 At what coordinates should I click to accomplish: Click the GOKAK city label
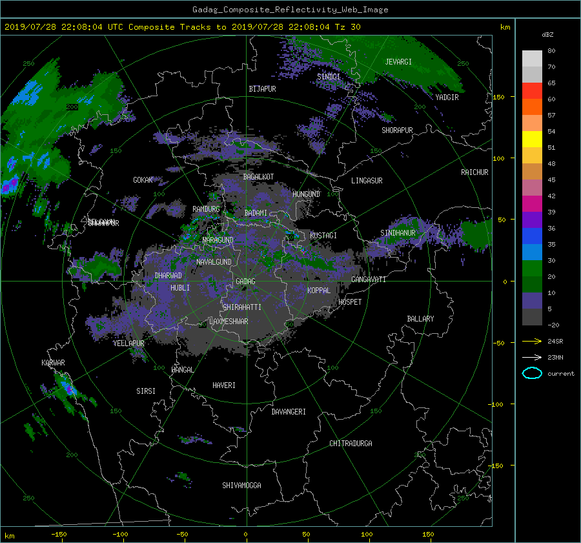(x=143, y=180)
